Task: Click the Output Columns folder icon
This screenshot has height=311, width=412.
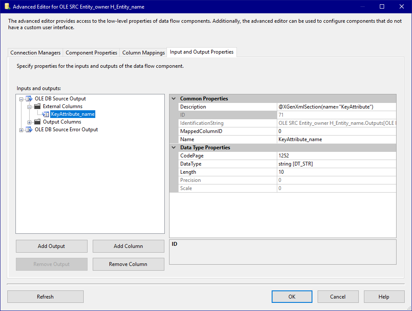Action: coord(37,122)
